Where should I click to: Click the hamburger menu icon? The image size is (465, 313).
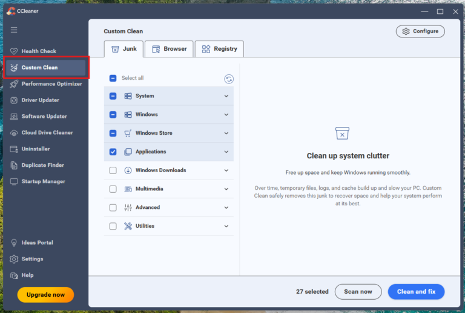tap(14, 30)
